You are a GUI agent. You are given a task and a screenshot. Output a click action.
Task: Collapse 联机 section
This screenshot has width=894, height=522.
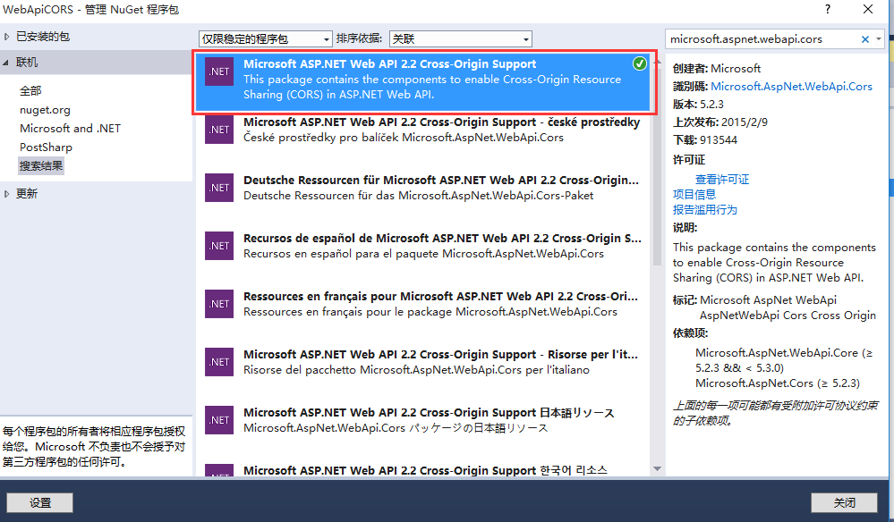[x=6, y=63]
